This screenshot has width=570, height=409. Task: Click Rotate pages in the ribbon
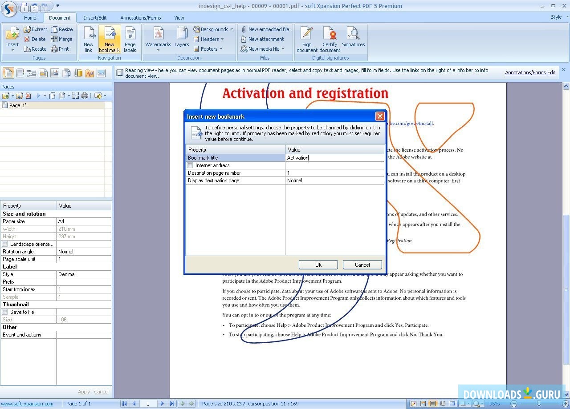click(x=35, y=49)
